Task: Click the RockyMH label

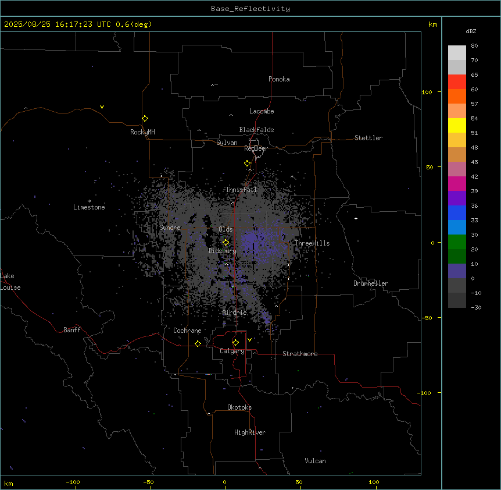Action: pyautogui.click(x=142, y=132)
